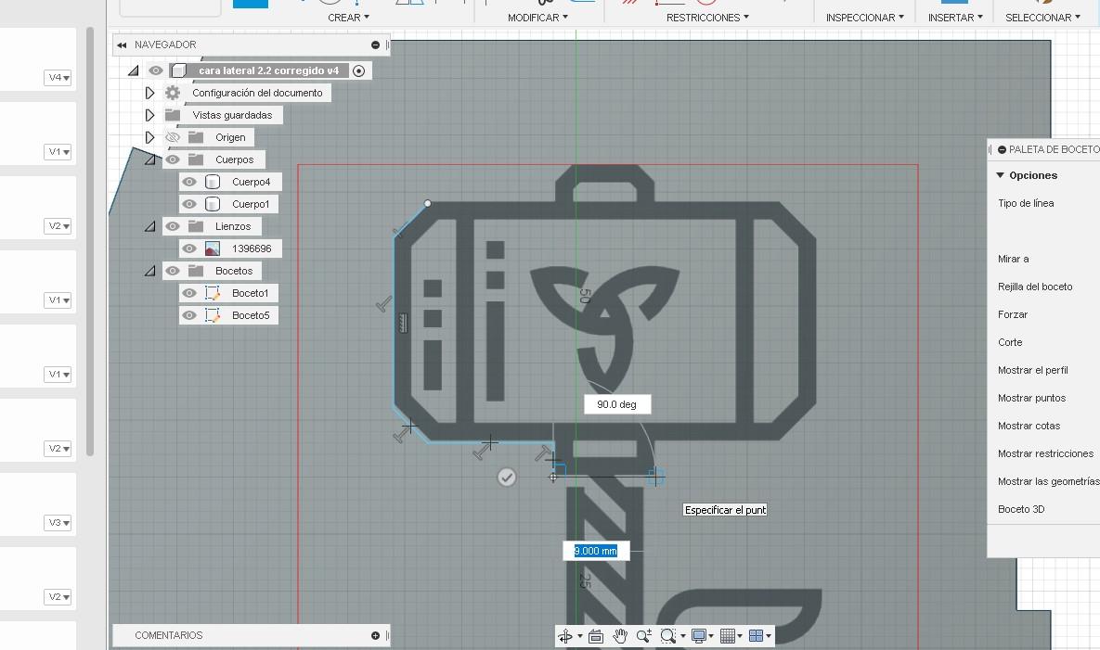Screen dimensions: 1100x650
Task: Expand Vistas guardadas node
Action: click(x=149, y=115)
